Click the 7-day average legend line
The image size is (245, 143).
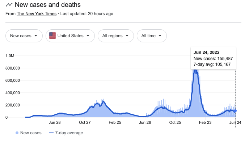51,133
